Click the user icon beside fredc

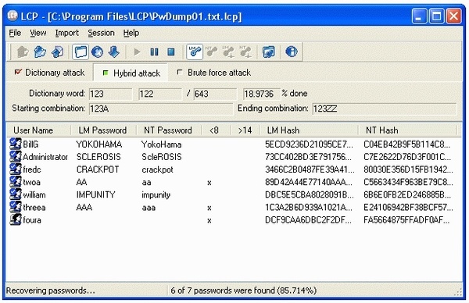click(x=16, y=169)
